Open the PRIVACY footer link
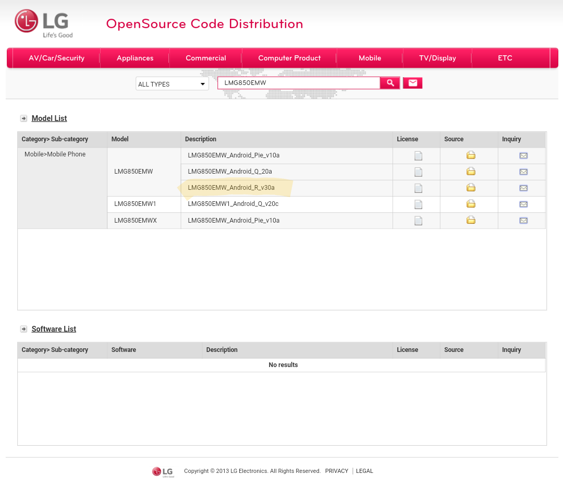 tap(336, 471)
